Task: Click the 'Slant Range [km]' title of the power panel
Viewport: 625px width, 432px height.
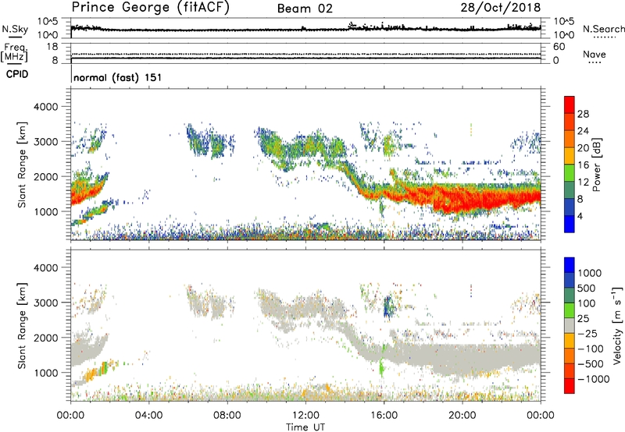Action: (x=22, y=165)
